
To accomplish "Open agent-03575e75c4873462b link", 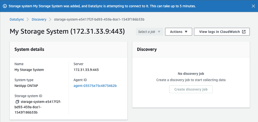I will click(x=95, y=86).
